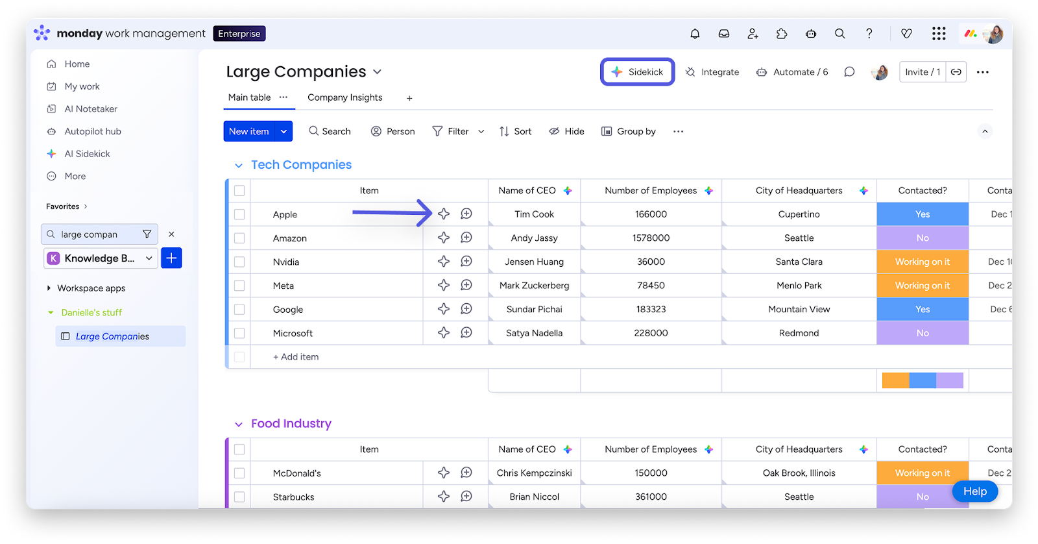Check the McDonald's row checkbox

tap(239, 473)
